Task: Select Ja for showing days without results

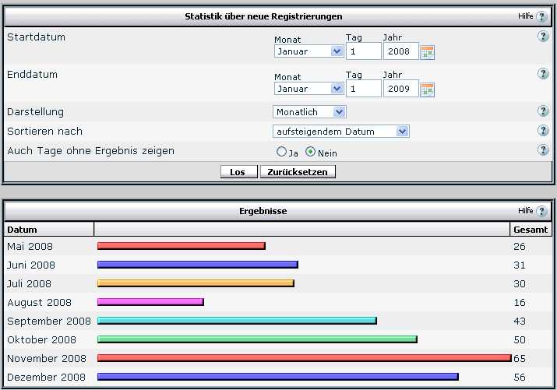Action: point(281,153)
